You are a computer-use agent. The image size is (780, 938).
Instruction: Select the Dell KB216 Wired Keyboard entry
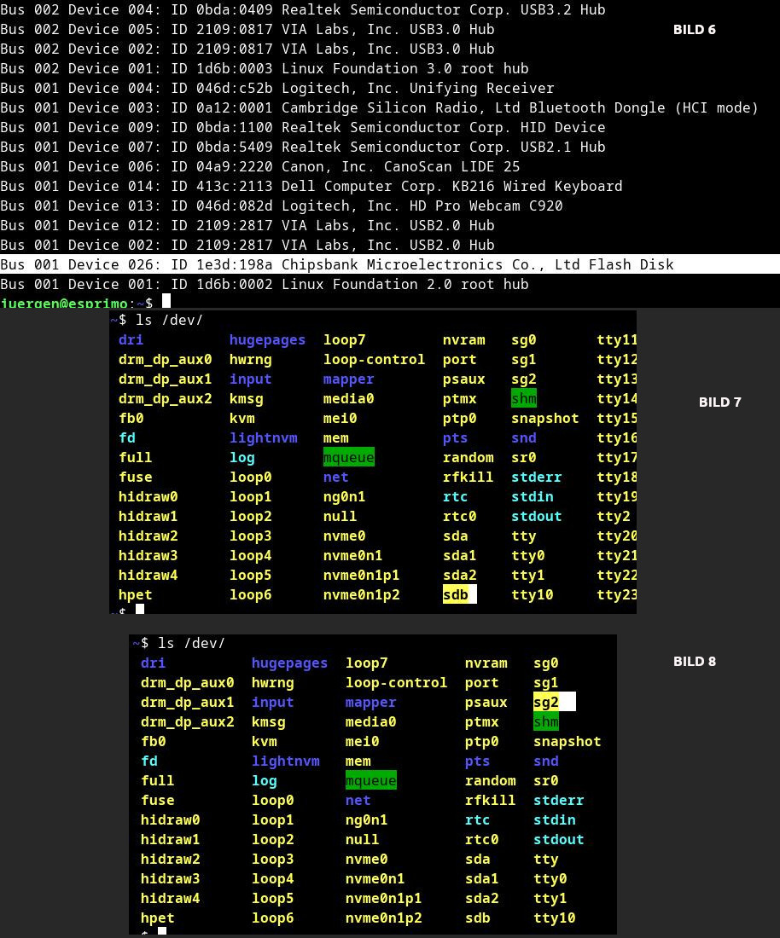click(311, 186)
